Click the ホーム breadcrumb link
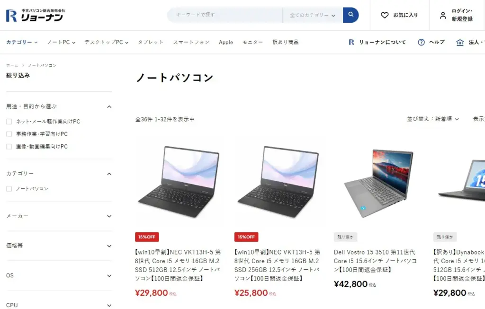This screenshot has height=309, width=485. pyautogui.click(x=12, y=65)
